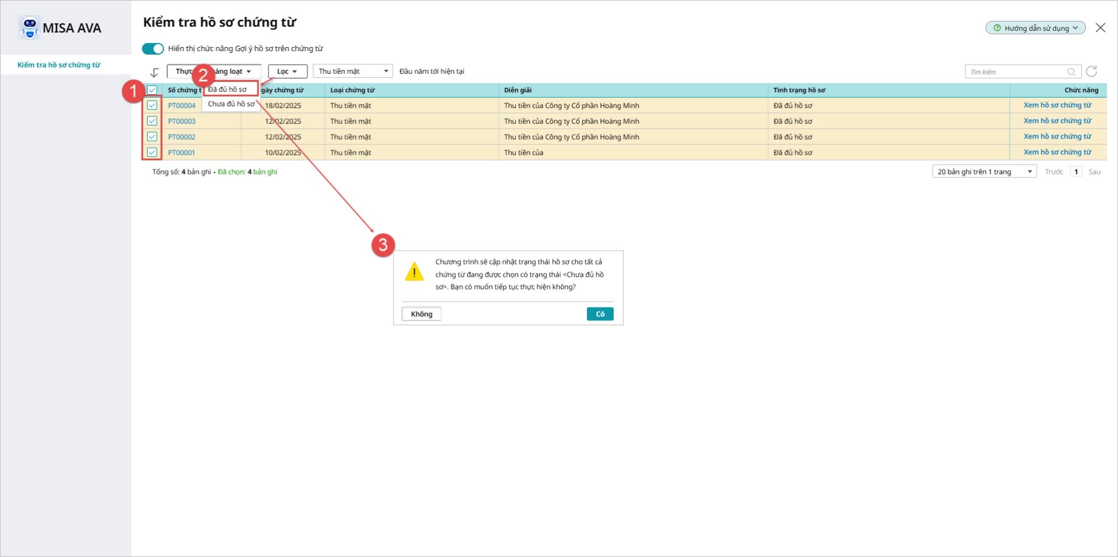The image size is (1118, 557).
Task: Click the yellow warning triangle icon
Action: click(x=414, y=272)
